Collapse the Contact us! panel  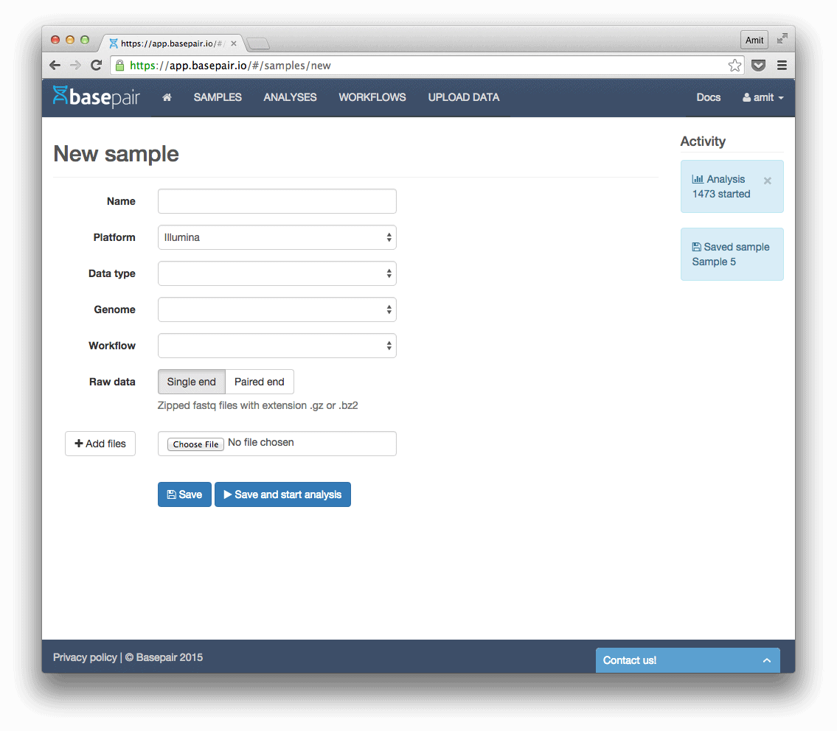767,660
